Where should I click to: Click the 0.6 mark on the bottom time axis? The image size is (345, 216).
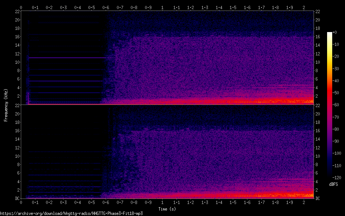coord(106,203)
